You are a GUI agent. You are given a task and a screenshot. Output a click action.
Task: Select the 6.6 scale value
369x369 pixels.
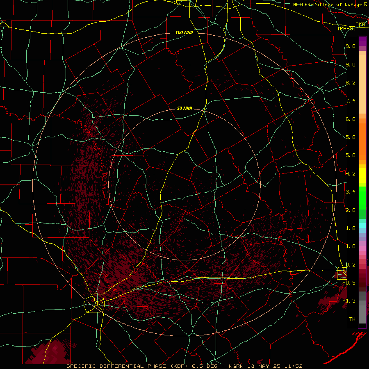coord(351,119)
